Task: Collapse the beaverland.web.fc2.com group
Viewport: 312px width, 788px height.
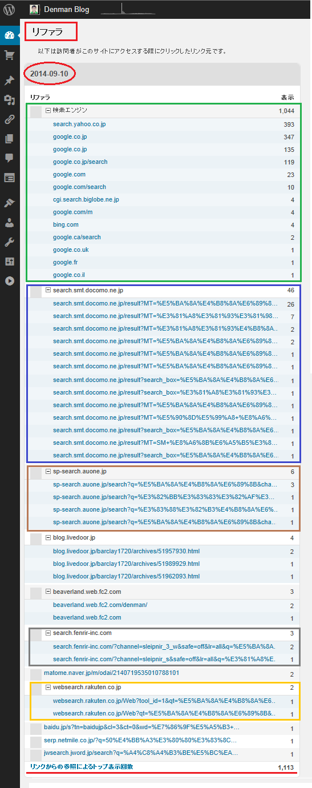Action: click(48, 592)
